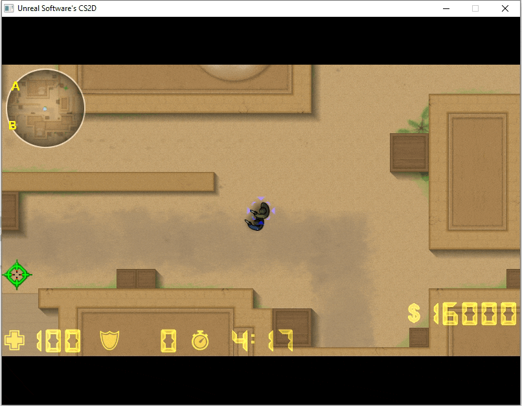This screenshot has width=522, height=406.
Task: Click the circular radar minimap
Action: (45, 108)
